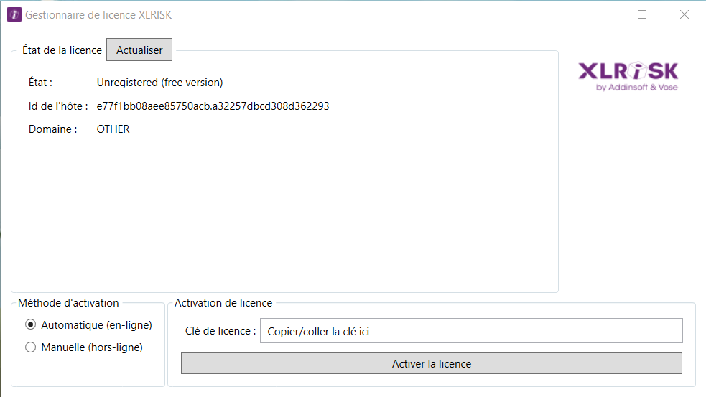The image size is (706, 397).
Task: Close the Gestionnaire de licence window
Action: [684, 14]
